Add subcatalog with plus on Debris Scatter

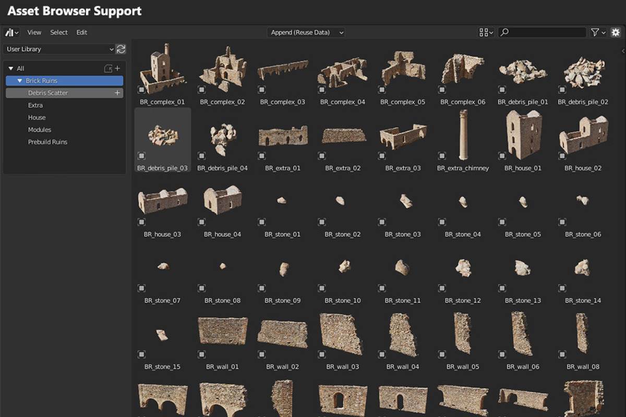pyautogui.click(x=117, y=93)
